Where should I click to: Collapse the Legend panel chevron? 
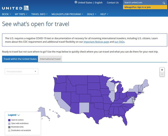[x=18, y=115]
